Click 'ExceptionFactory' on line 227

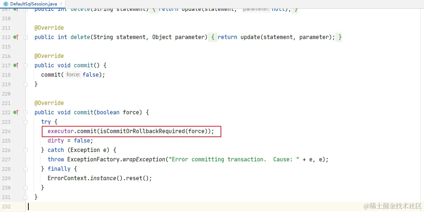[93, 160]
